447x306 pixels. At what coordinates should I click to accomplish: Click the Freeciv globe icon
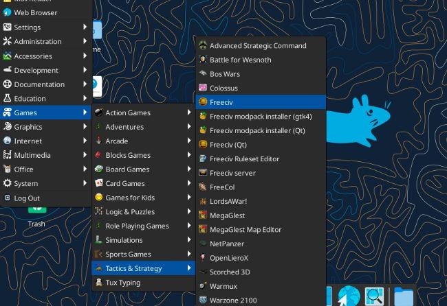tap(203, 102)
